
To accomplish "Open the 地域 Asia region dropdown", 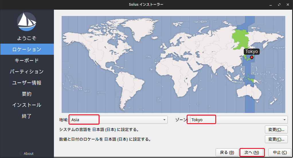I will click(118, 120).
